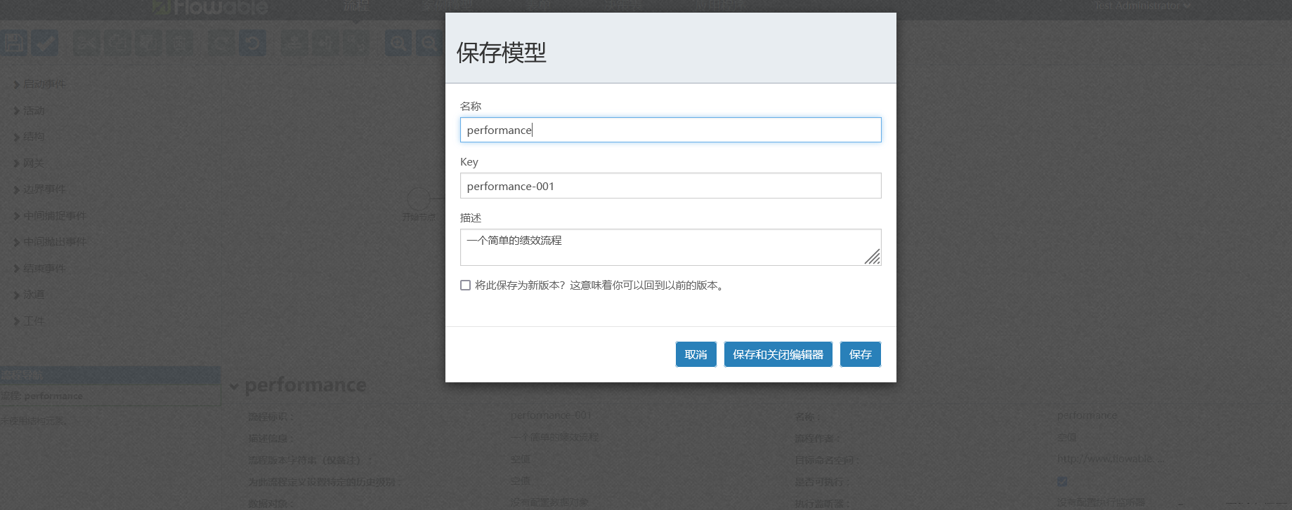Click the 流程标识 value performance-001
The width and height of the screenshot is (1292, 510).
551,415
